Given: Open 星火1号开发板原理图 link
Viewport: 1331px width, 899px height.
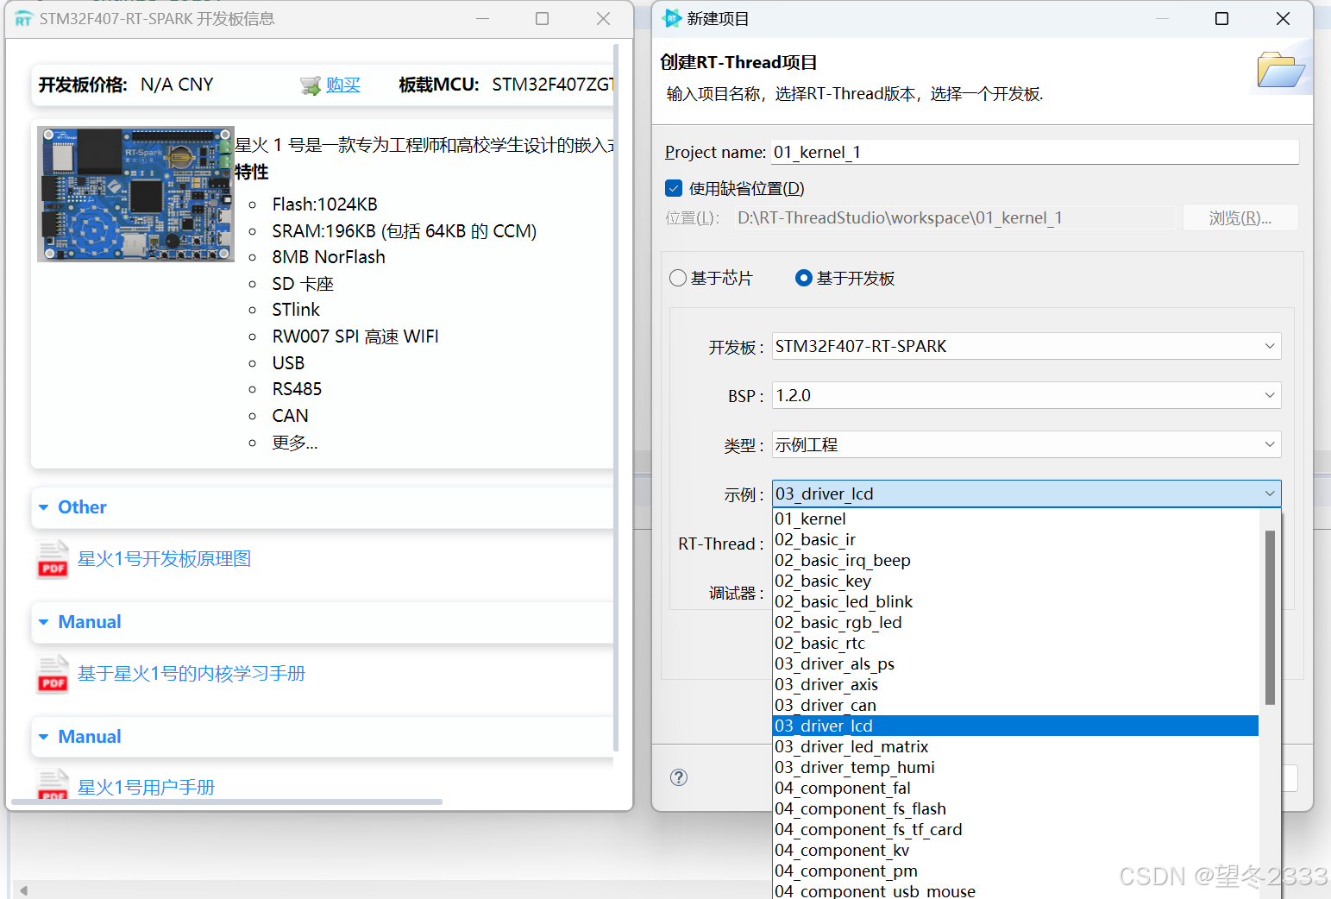Looking at the screenshot, I should (x=164, y=559).
